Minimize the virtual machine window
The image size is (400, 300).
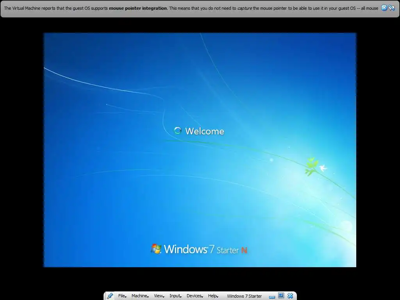tap(272, 296)
